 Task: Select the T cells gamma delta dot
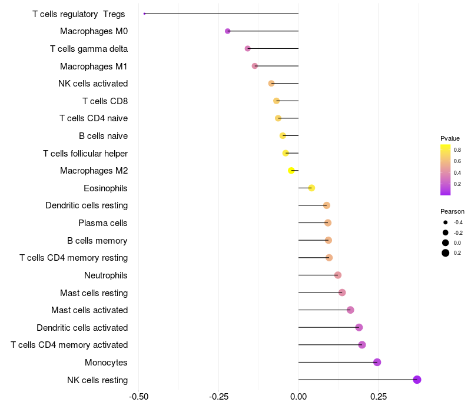click(x=247, y=48)
